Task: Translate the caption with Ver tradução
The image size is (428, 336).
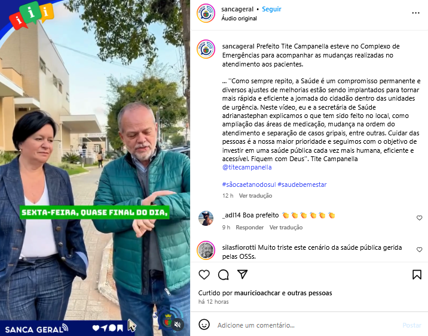Action: (255, 196)
